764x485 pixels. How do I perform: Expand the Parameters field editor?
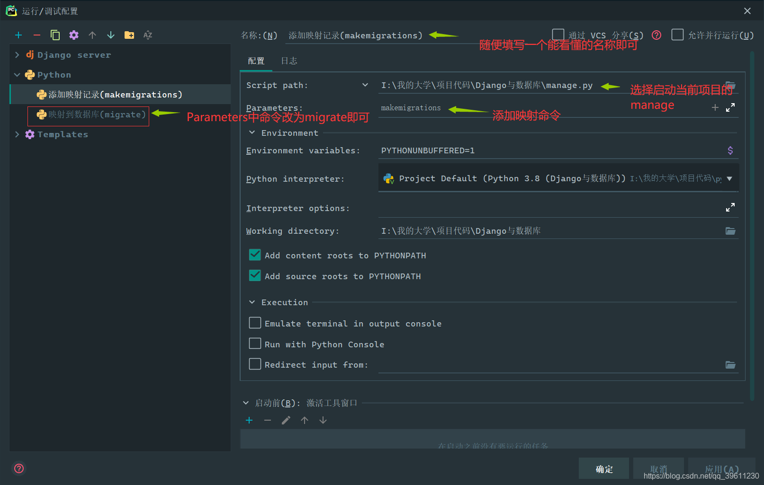pos(730,107)
